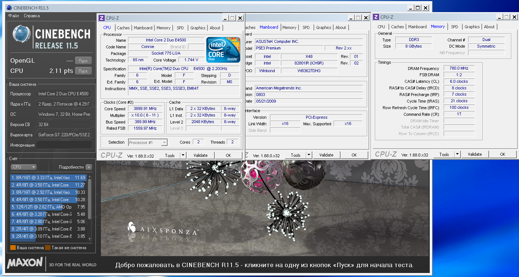519x277 pixels.
Task: Run the OpenGL test with Пуск
Action: pyautogui.click(x=83, y=61)
